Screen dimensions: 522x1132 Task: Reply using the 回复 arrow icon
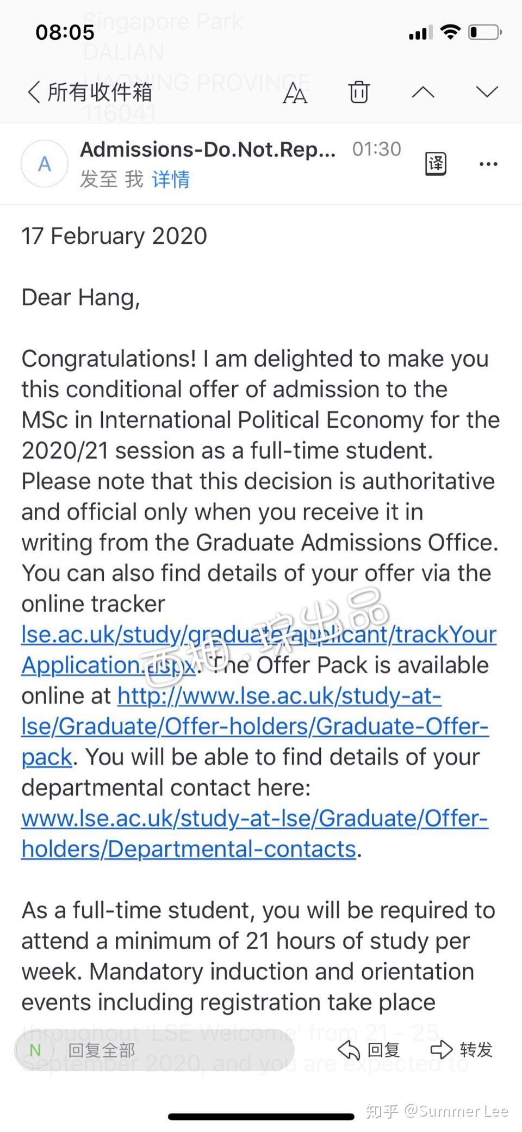(x=369, y=1049)
